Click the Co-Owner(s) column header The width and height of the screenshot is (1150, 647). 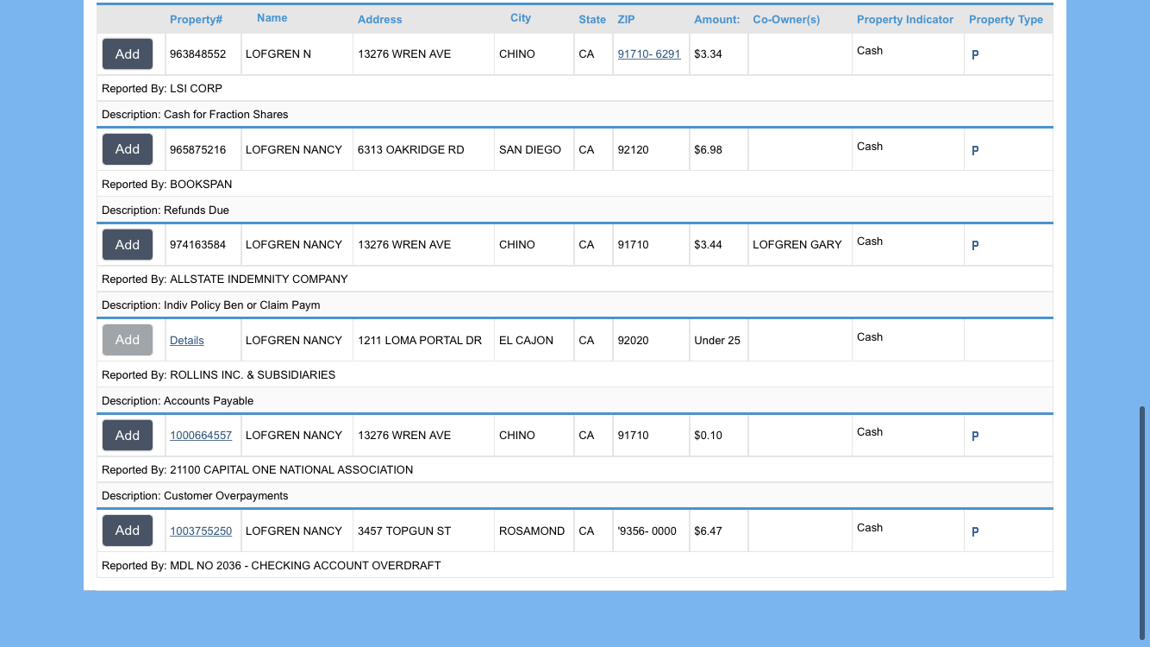[x=786, y=19]
